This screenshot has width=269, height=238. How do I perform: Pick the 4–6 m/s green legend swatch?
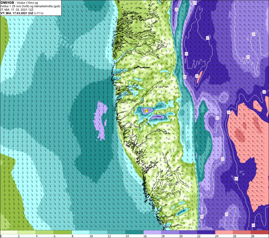pos(45,232)
